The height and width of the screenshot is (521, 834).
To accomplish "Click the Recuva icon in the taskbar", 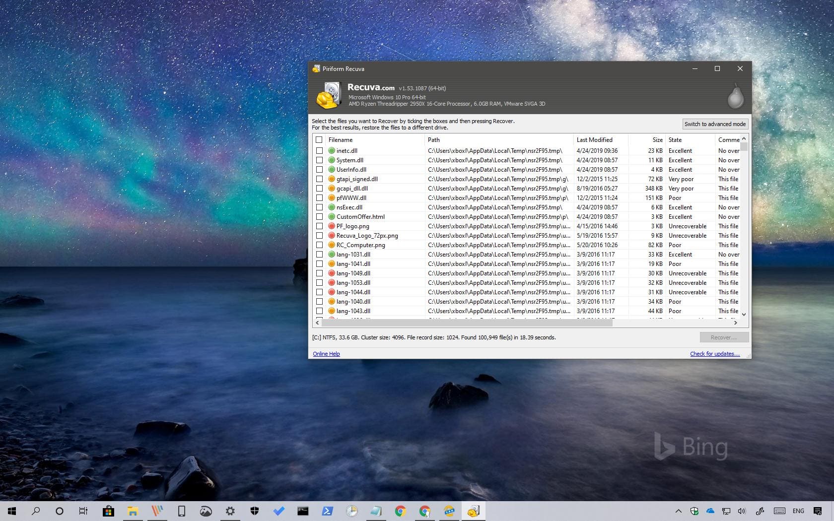I will pyautogui.click(x=473, y=511).
